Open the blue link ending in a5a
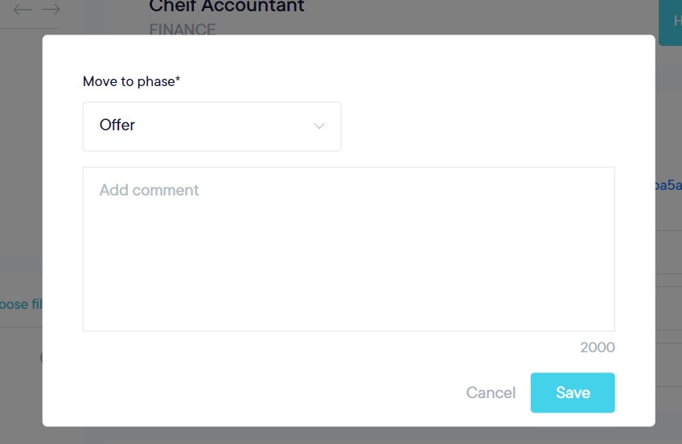 (668, 186)
